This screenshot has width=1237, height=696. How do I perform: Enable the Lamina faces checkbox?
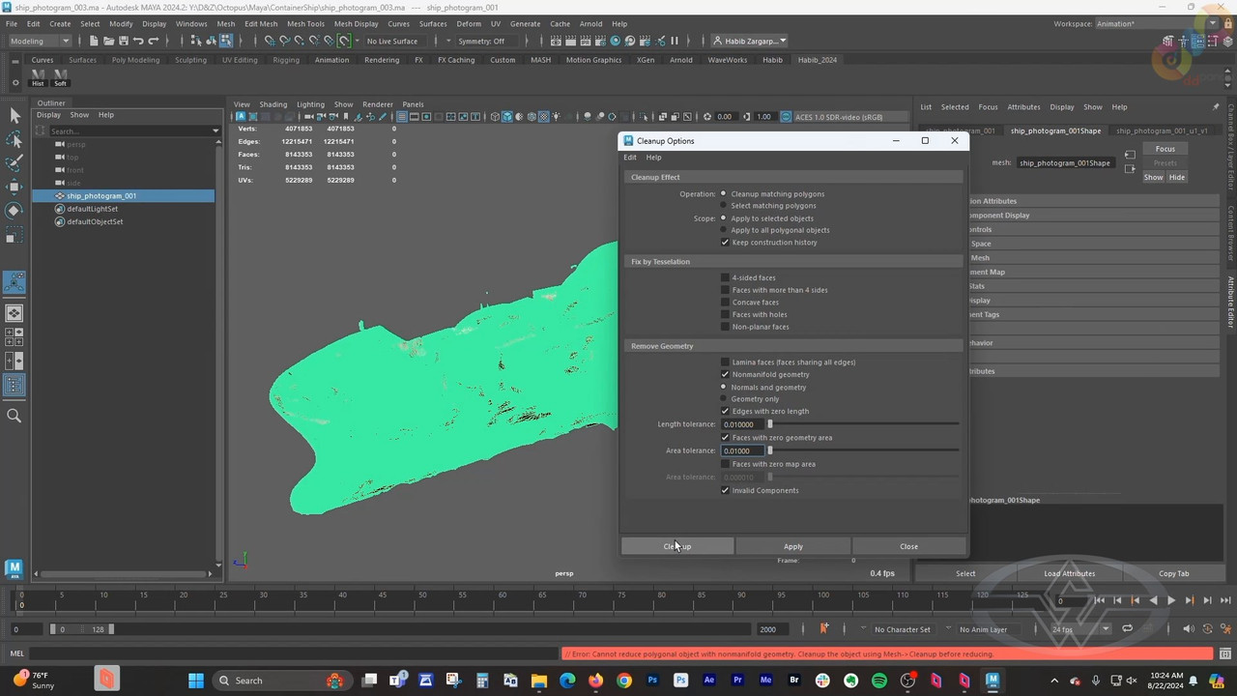(x=725, y=362)
